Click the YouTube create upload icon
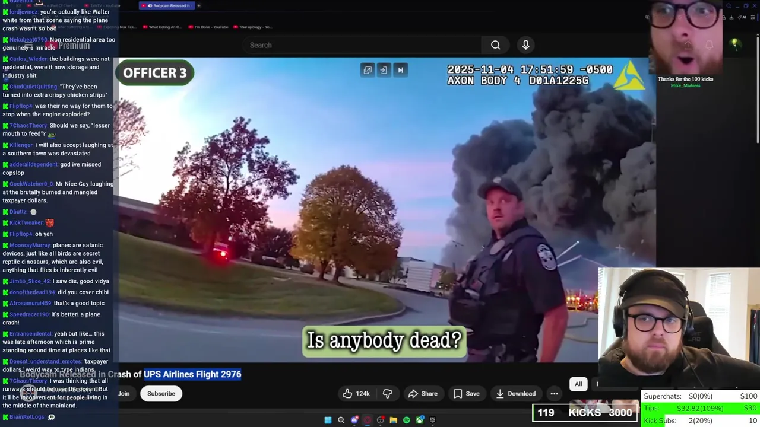The height and width of the screenshot is (427, 760). pyautogui.click(x=688, y=45)
